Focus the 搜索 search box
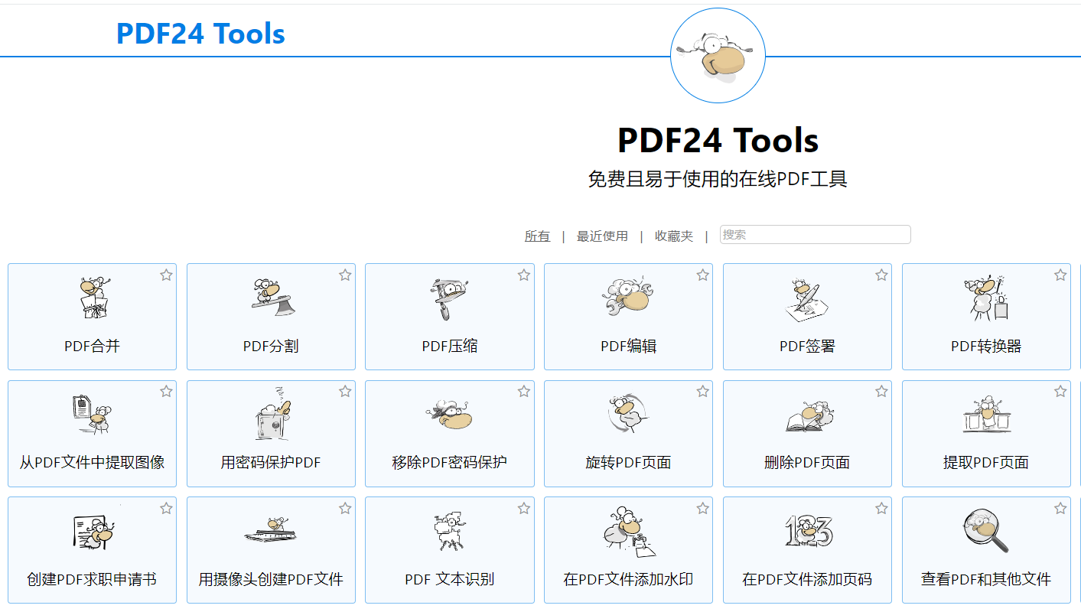The image size is (1081, 612). click(x=816, y=235)
